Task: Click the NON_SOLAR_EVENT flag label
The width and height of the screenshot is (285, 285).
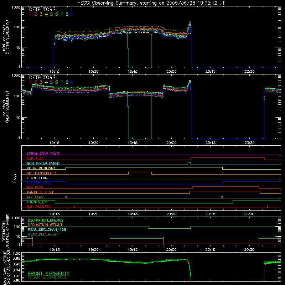Action: [x=43, y=164]
